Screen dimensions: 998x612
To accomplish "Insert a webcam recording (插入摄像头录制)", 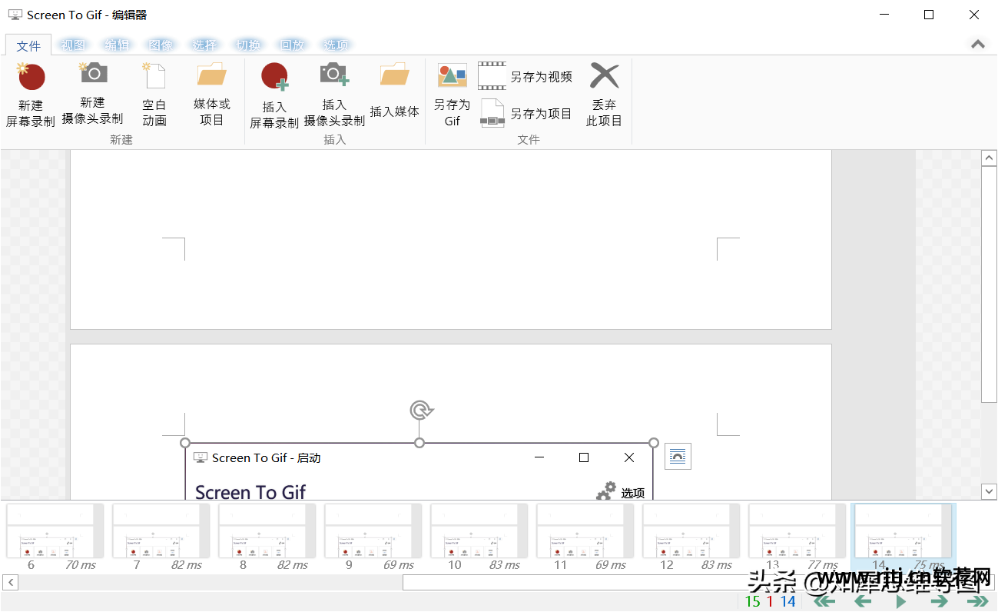I will 334,95.
